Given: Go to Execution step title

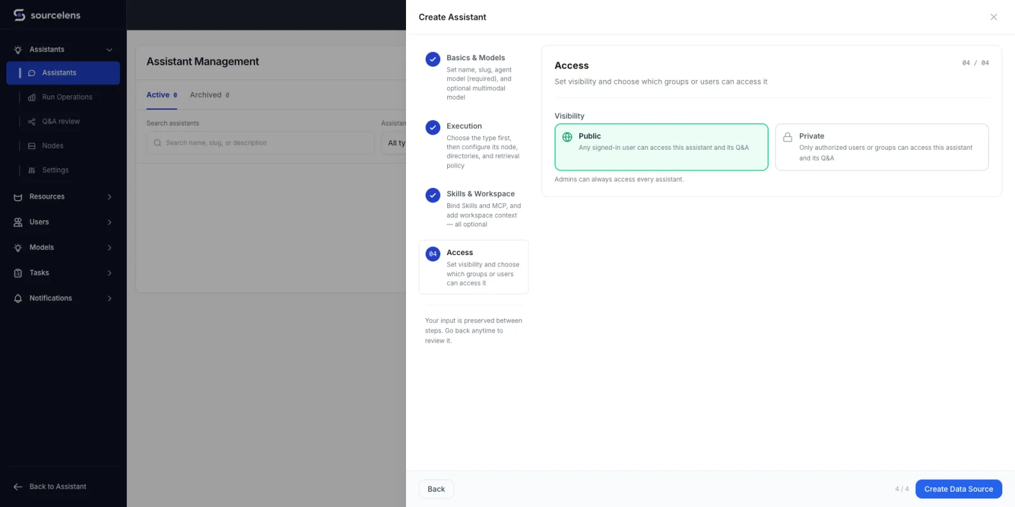Looking at the screenshot, I should pos(464,126).
